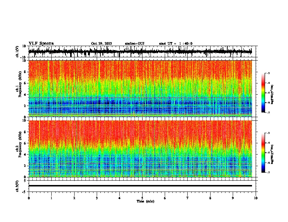Click the "ch.3(V)" axis label

(17, 186)
